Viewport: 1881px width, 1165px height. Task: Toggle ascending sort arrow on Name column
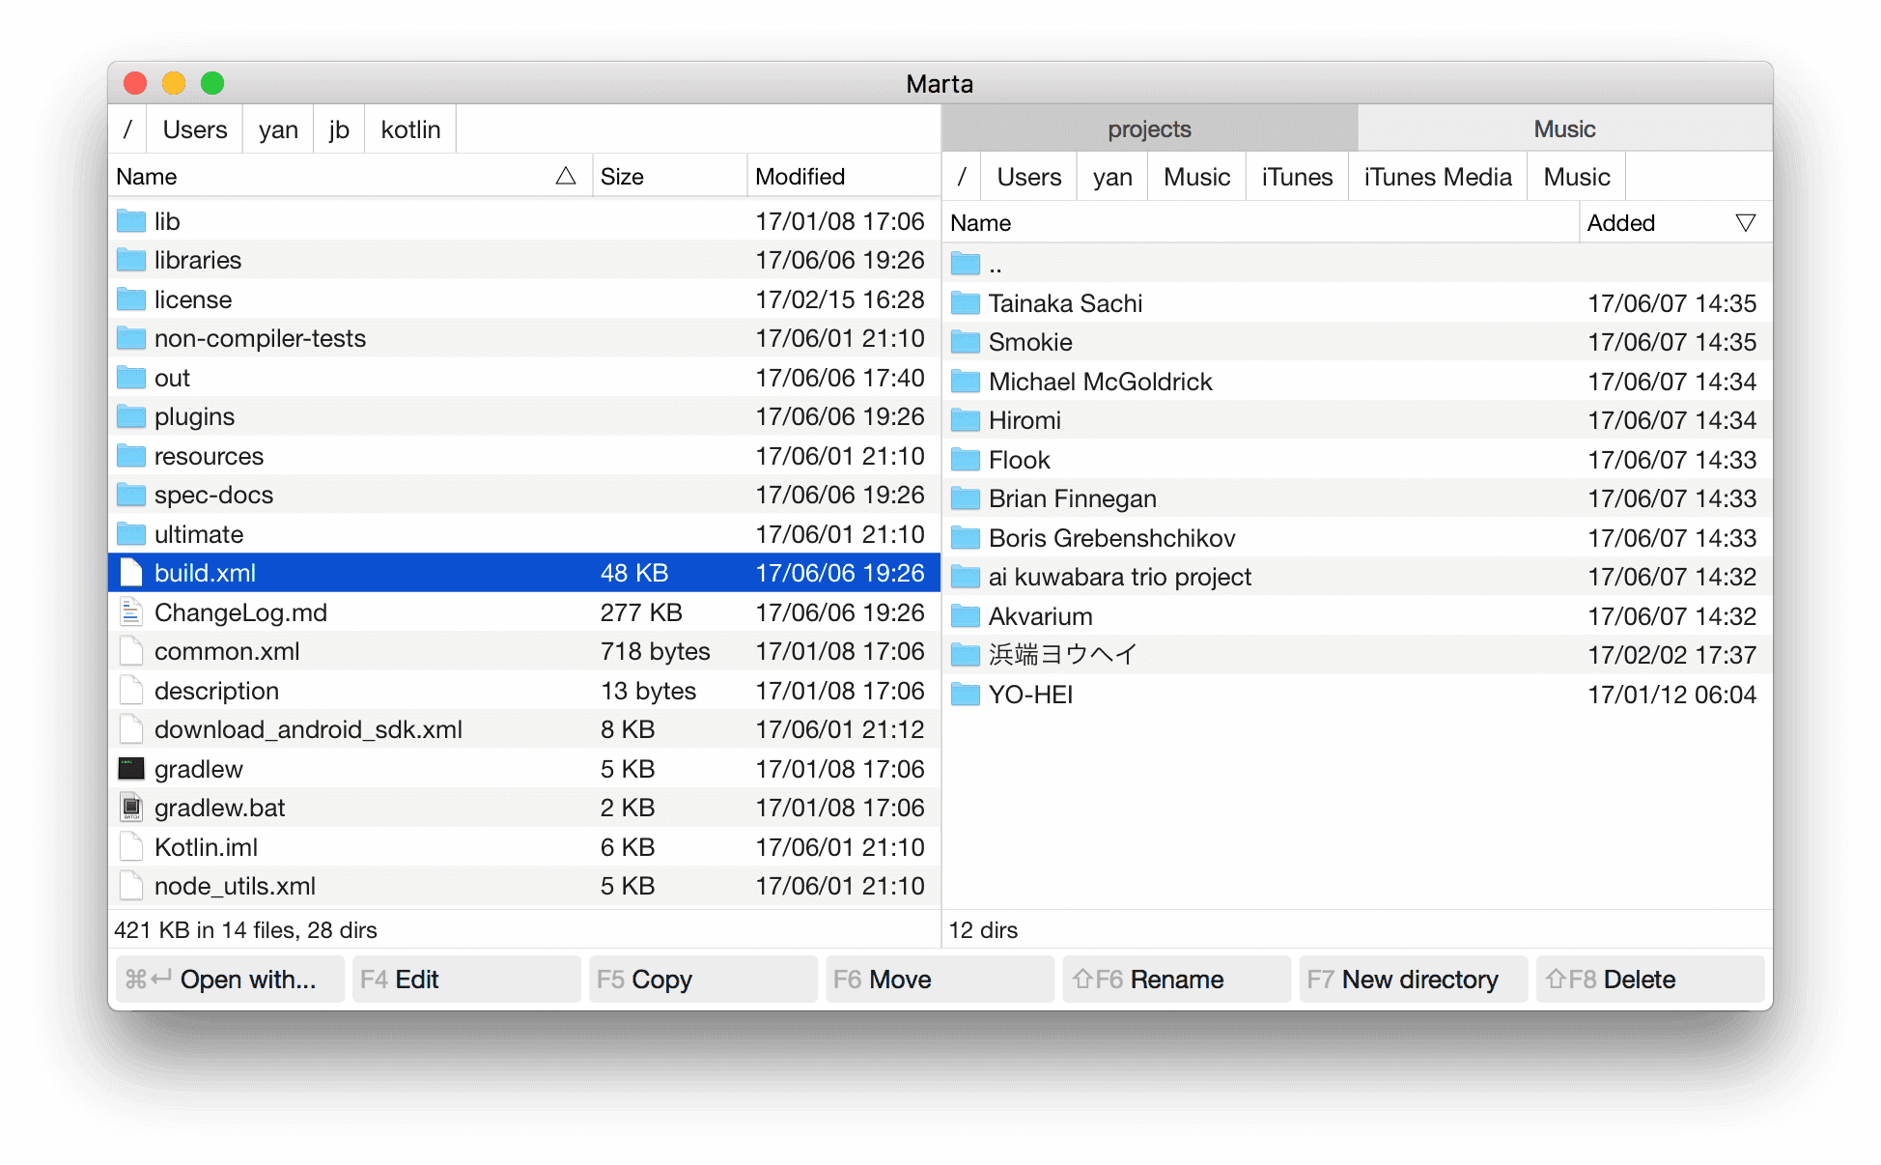point(566,176)
